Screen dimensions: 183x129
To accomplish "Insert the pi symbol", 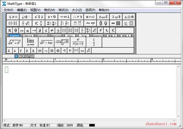I will [9, 30].
